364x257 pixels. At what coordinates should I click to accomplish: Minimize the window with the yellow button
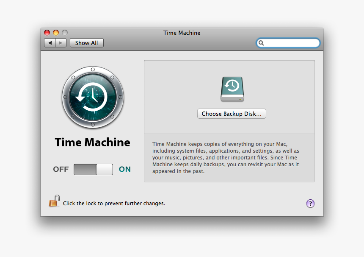click(56, 33)
